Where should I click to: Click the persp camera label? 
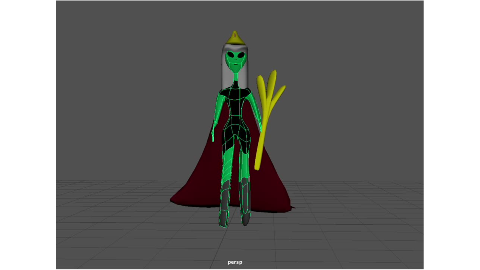coord(235,262)
